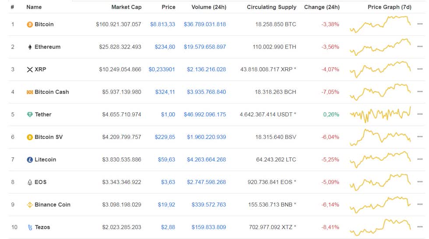Click circulating supply 18.258.850 BTC

point(276,24)
